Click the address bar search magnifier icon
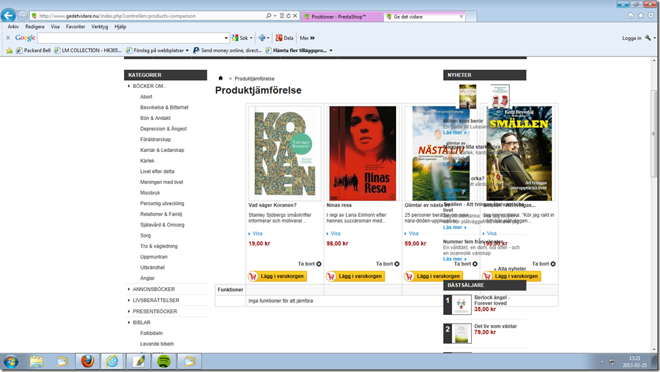 (x=268, y=16)
